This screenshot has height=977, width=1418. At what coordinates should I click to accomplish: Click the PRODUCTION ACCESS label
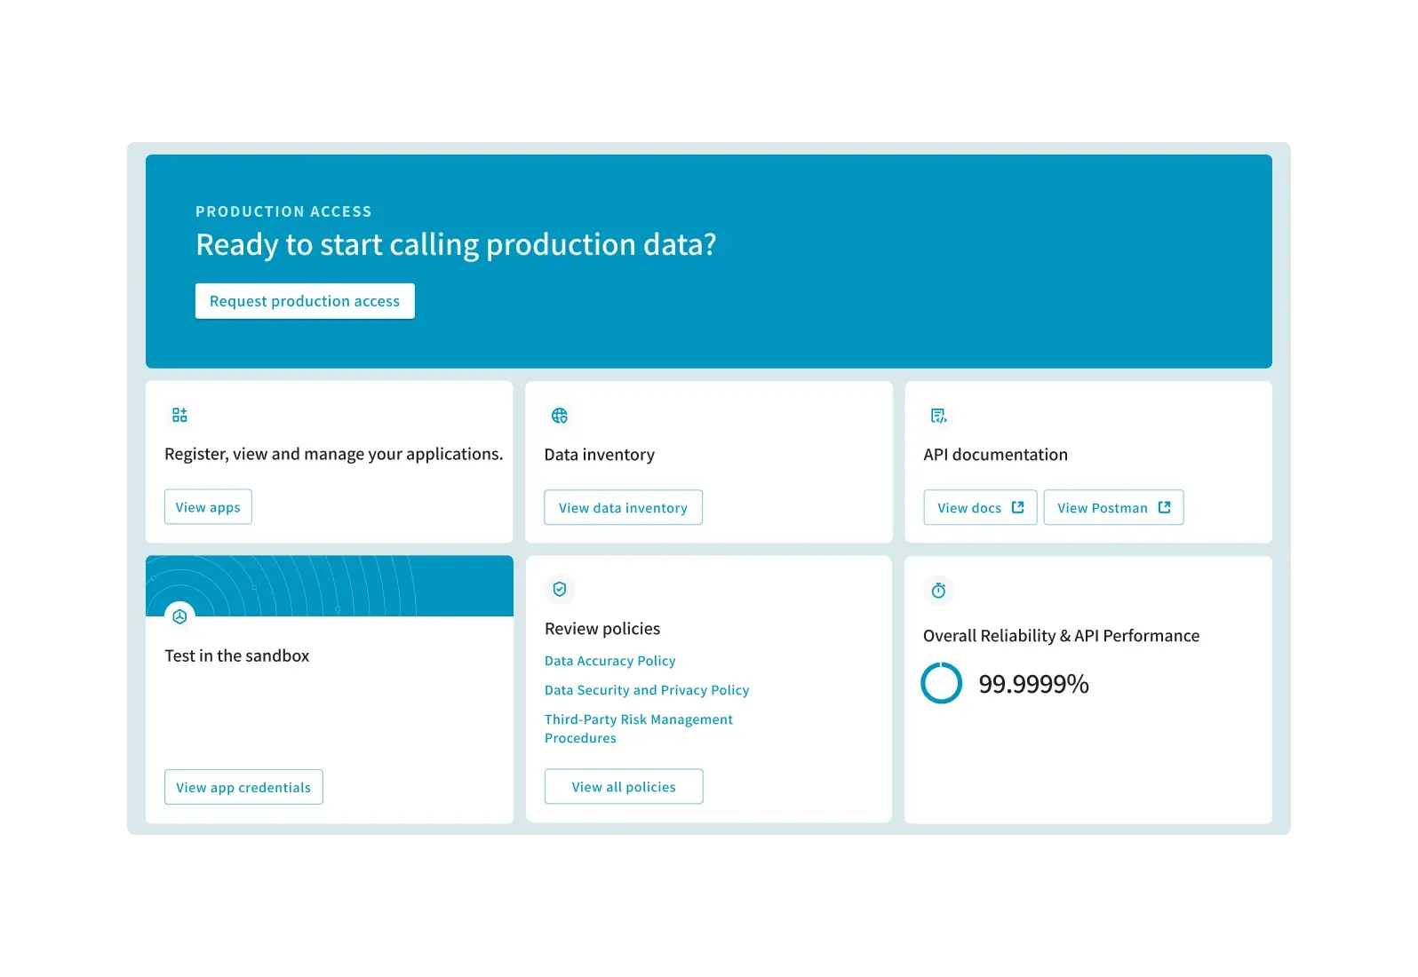[283, 211]
